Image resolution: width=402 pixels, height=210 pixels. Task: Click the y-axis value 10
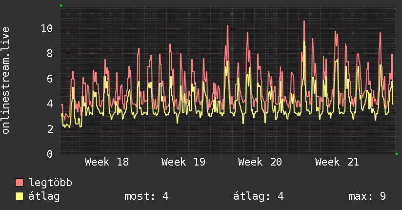(47, 28)
